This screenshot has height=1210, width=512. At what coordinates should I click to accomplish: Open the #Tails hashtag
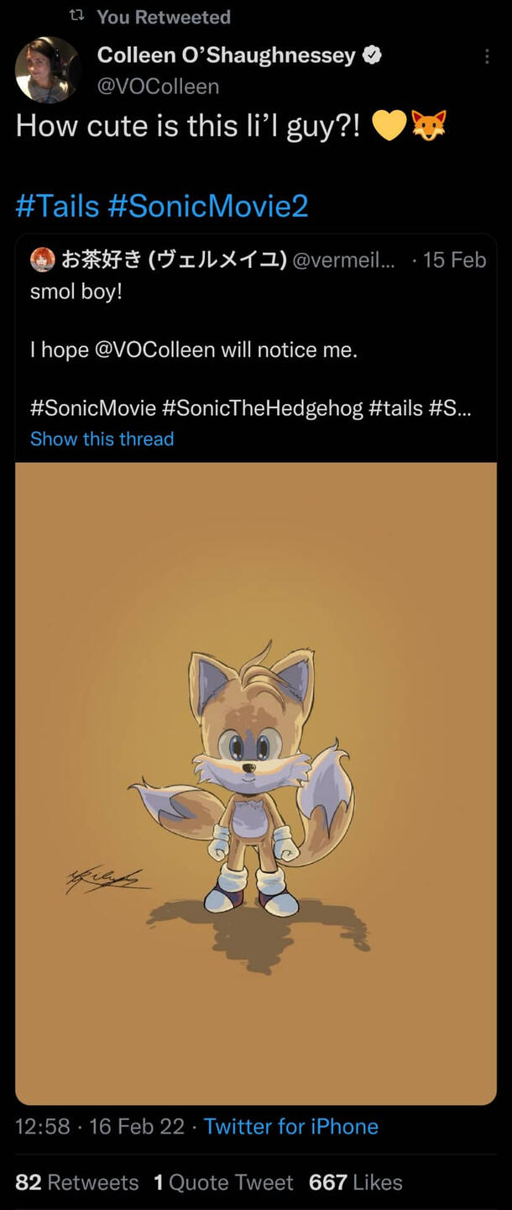coord(57,206)
